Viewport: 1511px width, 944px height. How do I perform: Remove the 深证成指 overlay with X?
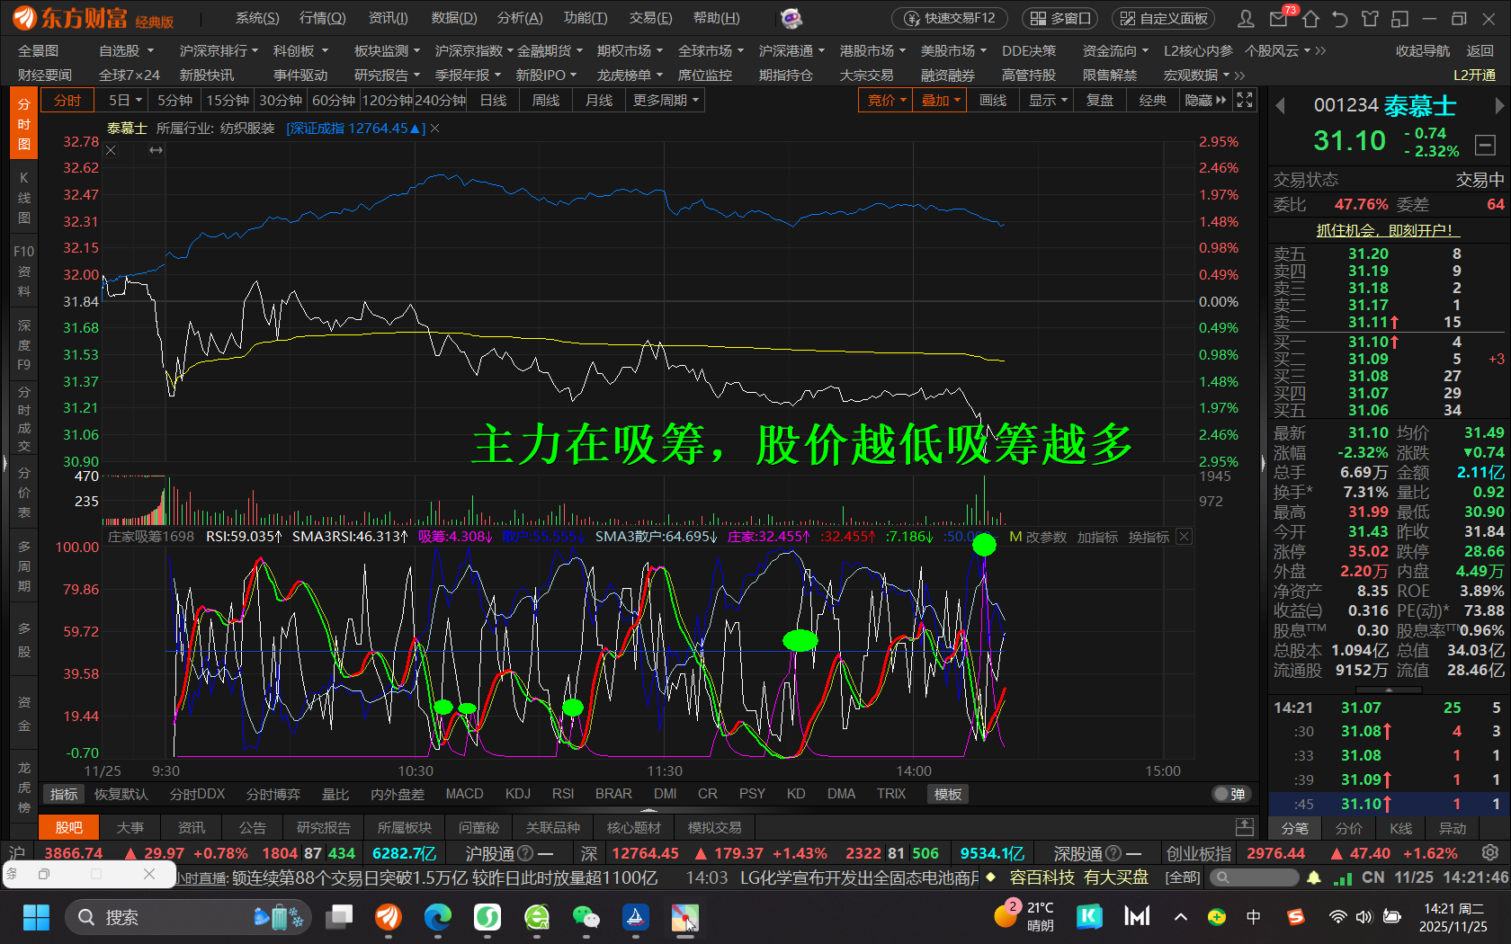[x=435, y=129]
